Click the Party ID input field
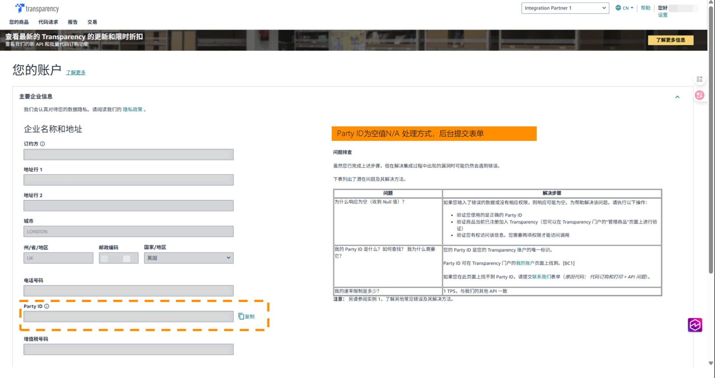Screen dimensions: 715x378 coord(129,317)
